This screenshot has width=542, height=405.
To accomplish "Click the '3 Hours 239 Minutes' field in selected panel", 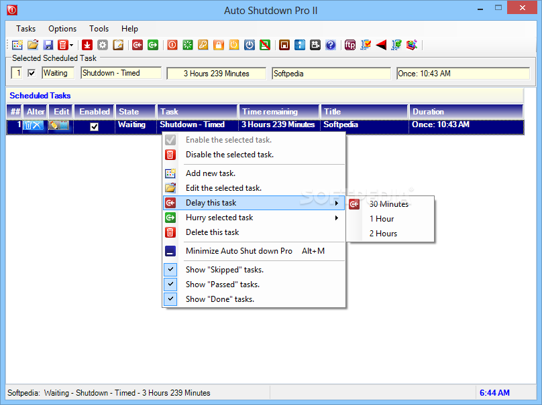I will pyautogui.click(x=217, y=74).
